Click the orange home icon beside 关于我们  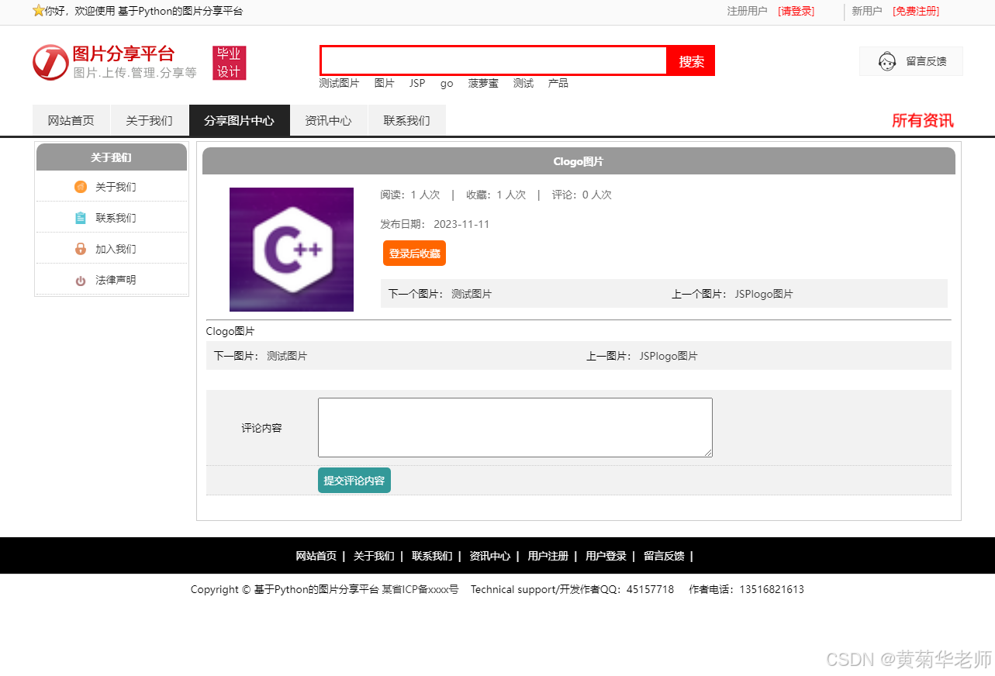(x=81, y=186)
